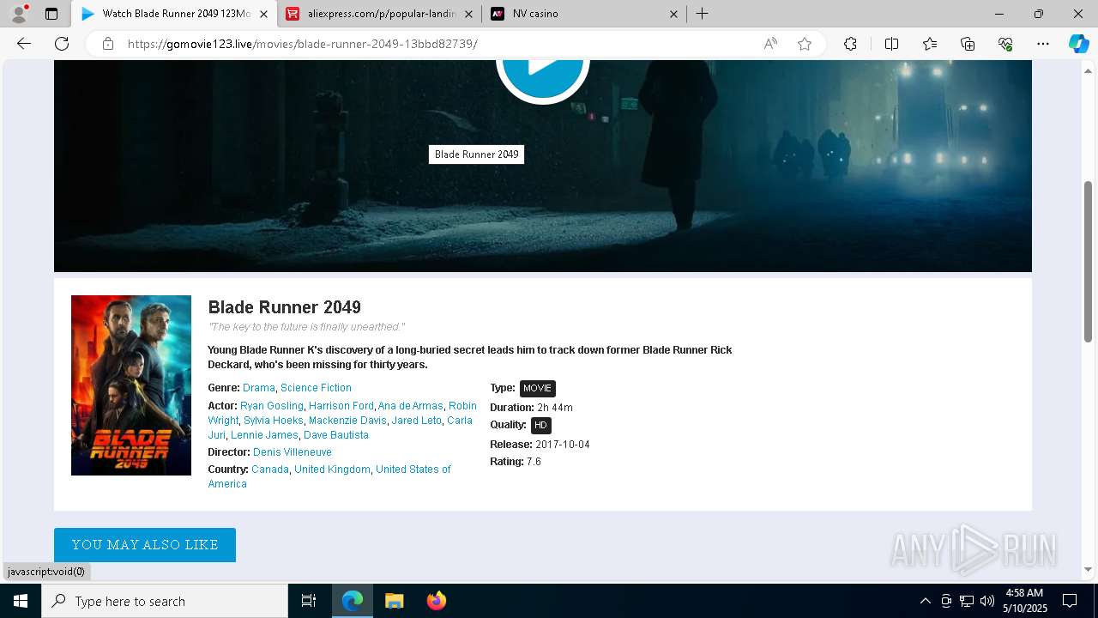Screen dimensions: 1098x618
Task: Close the Blade Runner 2049 tab
Action: click(x=263, y=14)
